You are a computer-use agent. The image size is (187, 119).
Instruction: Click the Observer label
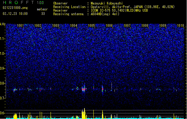60,3
